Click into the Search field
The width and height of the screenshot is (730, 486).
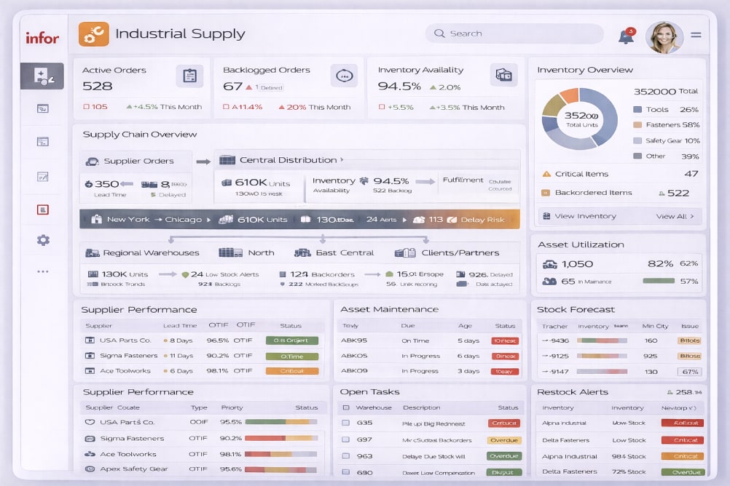[x=514, y=33]
